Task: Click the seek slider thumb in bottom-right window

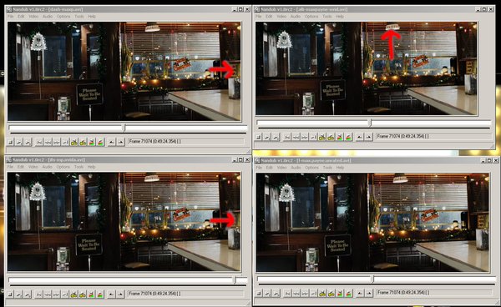Action: [372, 279]
